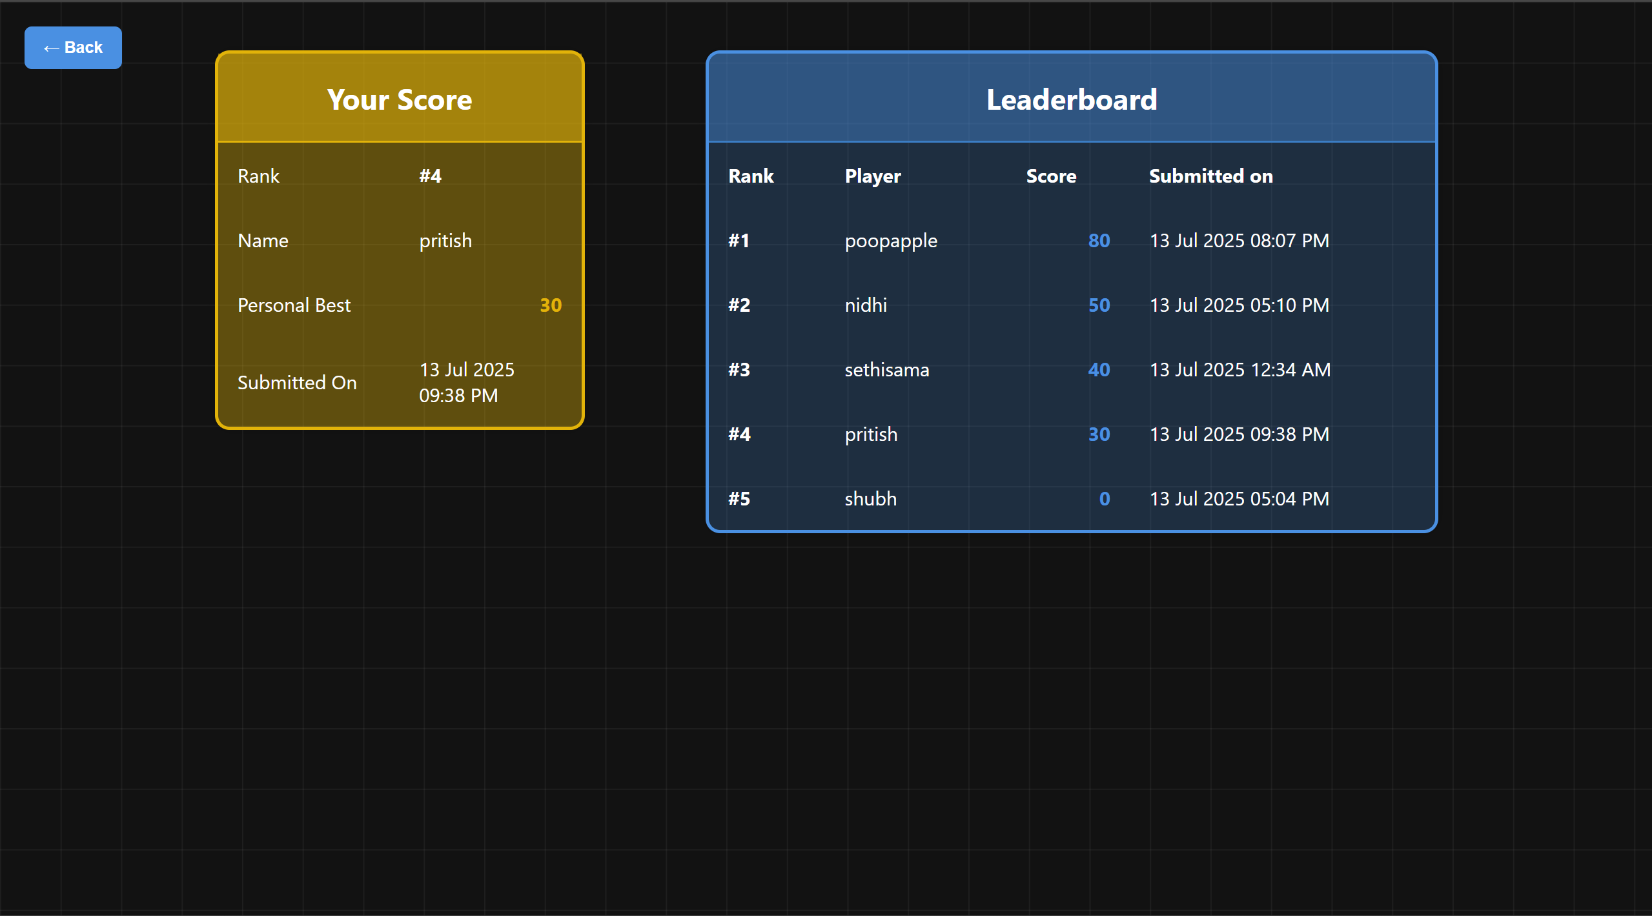Select the Submitted on column header
1652x916 pixels.
tap(1210, 176)
